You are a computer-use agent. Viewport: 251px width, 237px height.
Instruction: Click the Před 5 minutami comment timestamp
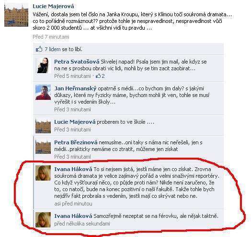72,76
